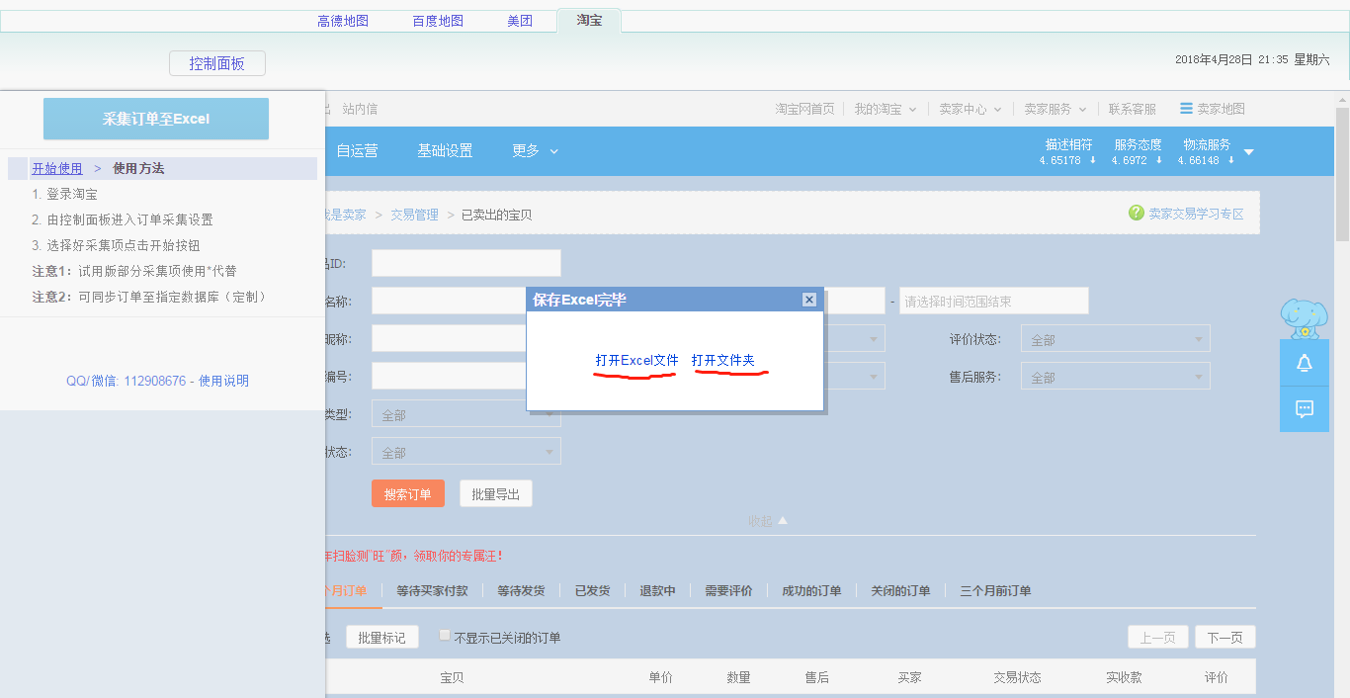This screenshot has width=1350, height=698.
Task: Expand the 更多 menu
Action: pos(535,151)
